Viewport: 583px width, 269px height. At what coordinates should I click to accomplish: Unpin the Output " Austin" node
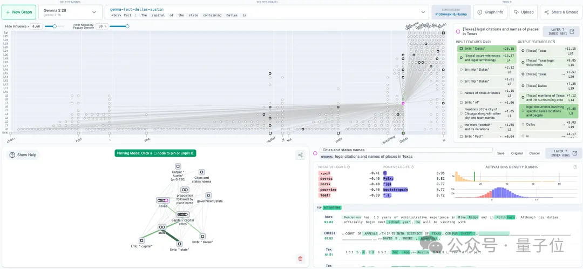pyautogui.click(x=178, y=166)
